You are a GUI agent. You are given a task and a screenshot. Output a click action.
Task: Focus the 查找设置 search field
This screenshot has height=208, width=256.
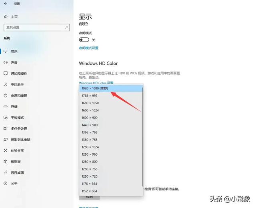pos(37,28)
